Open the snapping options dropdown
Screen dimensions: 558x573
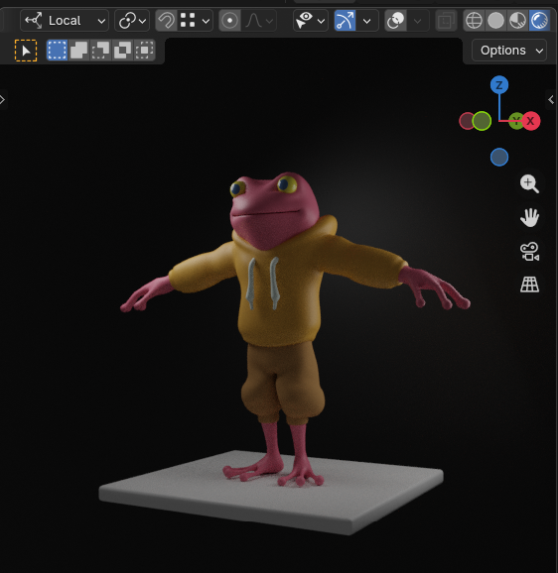click(x=195, y=21)
